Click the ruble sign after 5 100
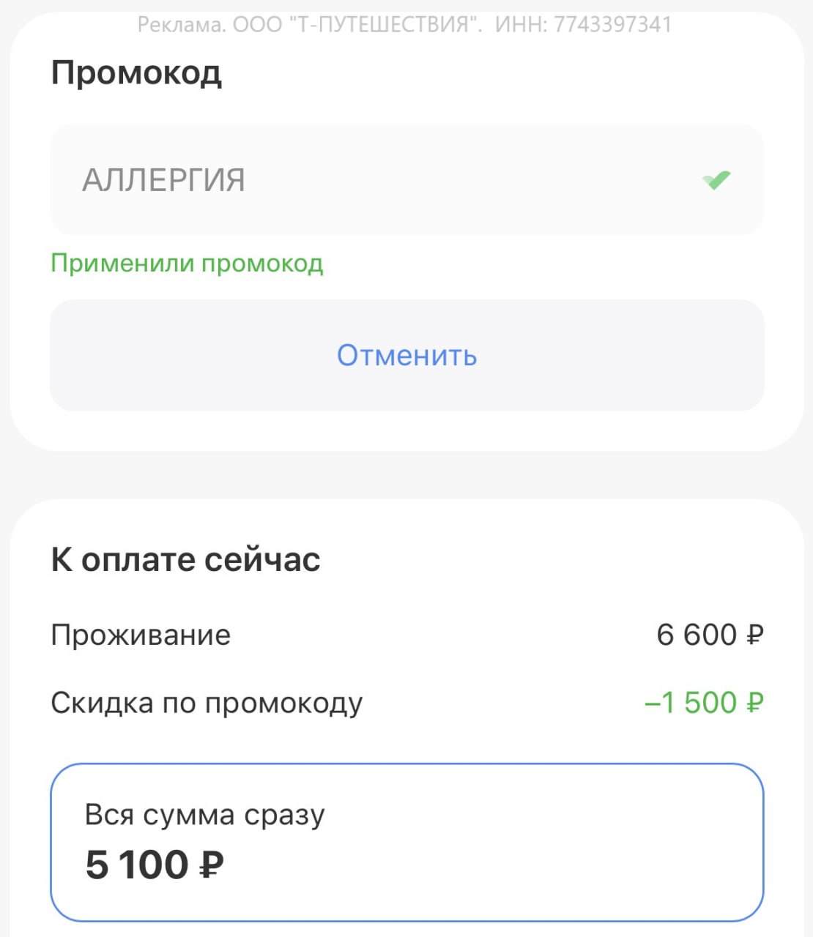Screen dimensions: 813x937 [211, 865]
